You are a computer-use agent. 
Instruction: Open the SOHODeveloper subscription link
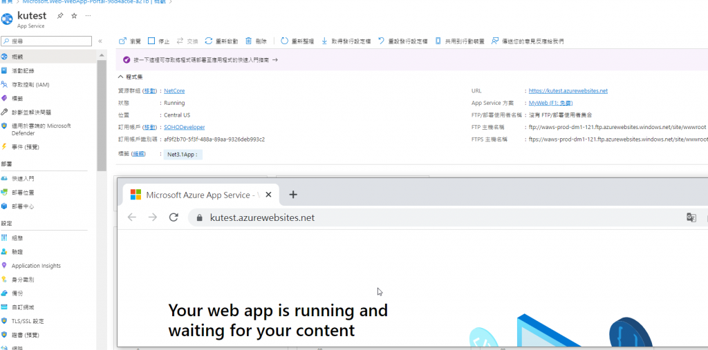[x=184, y=127]
